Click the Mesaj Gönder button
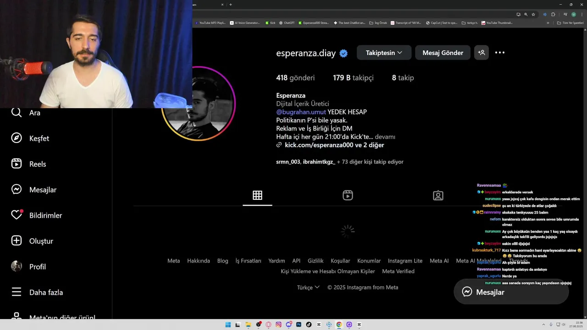This screenshot has height=330, width=587. (x=443, y=53)
